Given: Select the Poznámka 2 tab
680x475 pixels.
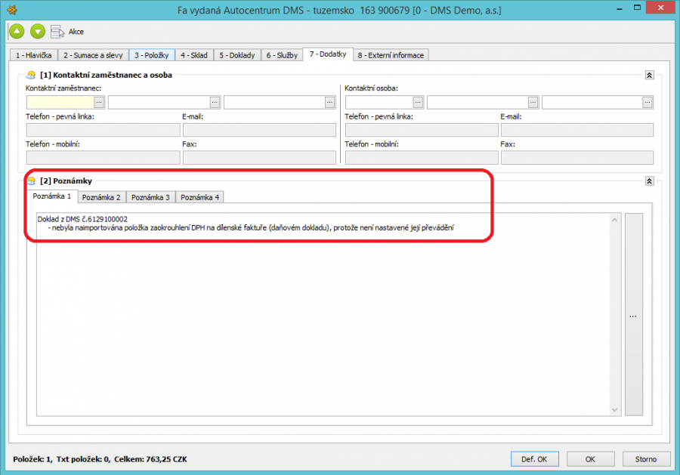Looking at the screenshot, I should pyautogui.click(x=101, y=197).
